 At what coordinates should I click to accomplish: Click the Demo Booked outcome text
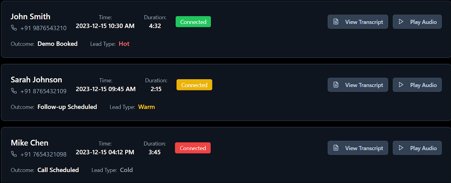[58, 44]
